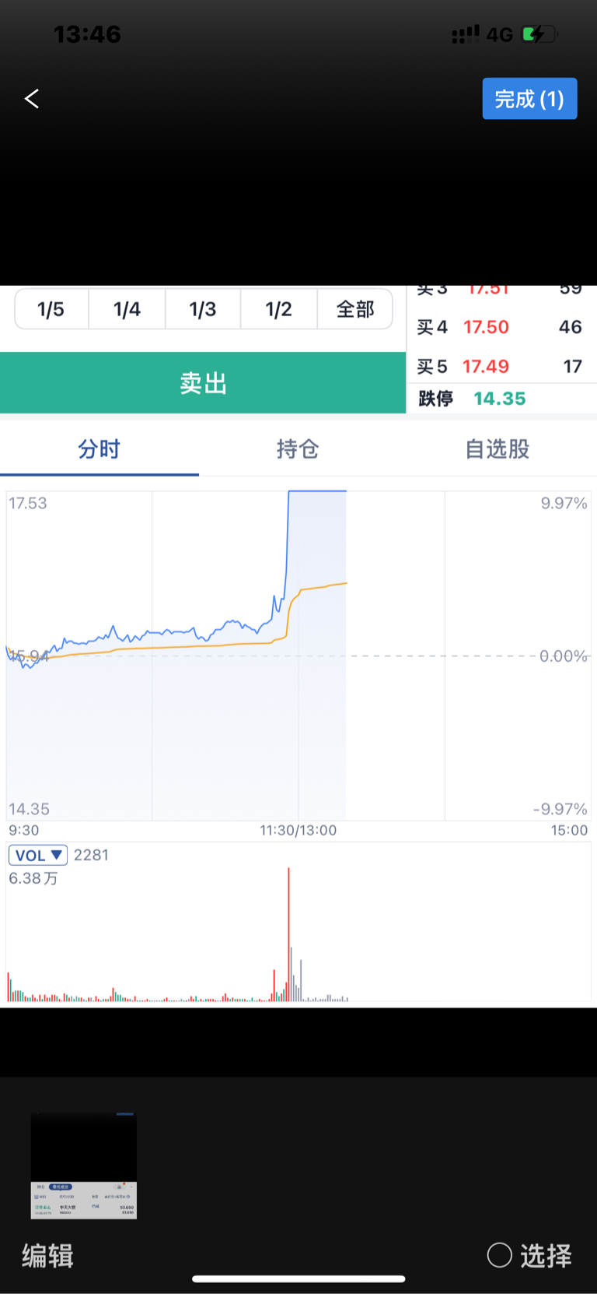Click the tallest red volume bar

[288, 934]
